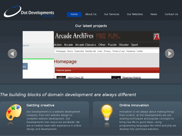Screen dimensions: 182x136
Task: Click the large Homepage heading
Action: 65,62
